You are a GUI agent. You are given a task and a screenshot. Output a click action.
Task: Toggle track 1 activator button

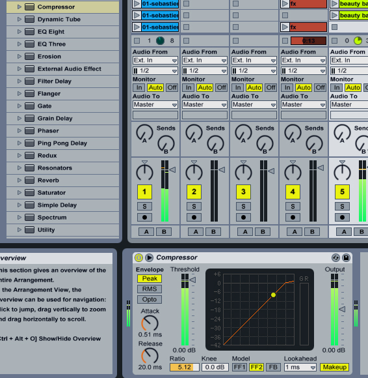[144, 192]
